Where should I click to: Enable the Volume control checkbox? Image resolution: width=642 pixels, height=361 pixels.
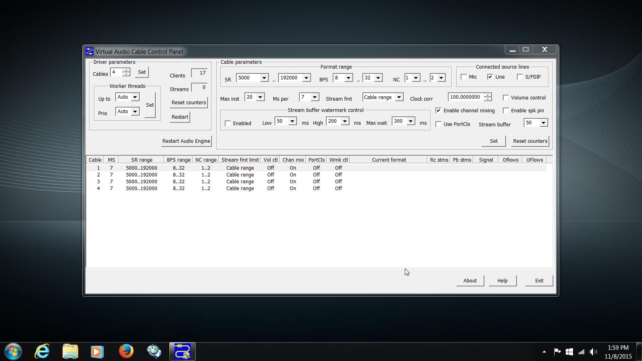tap(506, 98)
